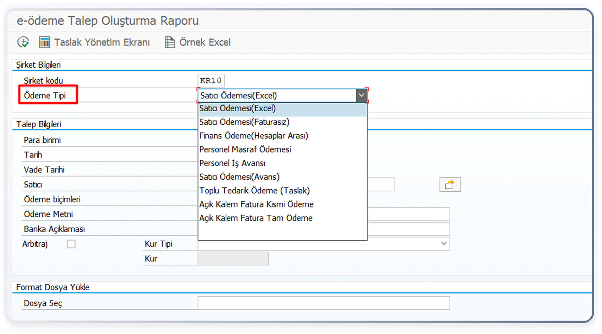This screenshot has width=602, height=334.
Task: Pick Personel Masraf Ödemesi from list
Action: tap(245, 150)
